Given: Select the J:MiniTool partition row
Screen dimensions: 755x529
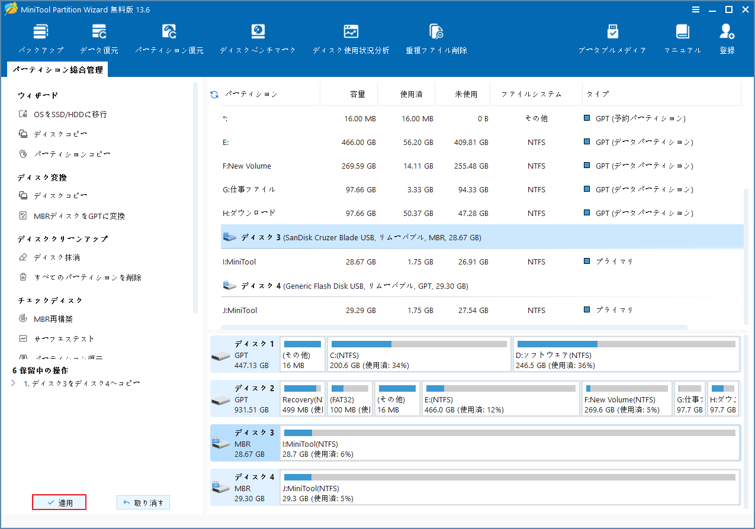Looking at the screenshot, I should (355, 309).
